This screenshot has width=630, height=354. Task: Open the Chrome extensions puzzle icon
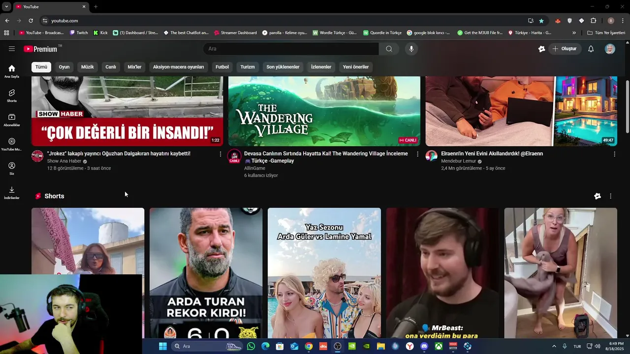coord(593,21)
